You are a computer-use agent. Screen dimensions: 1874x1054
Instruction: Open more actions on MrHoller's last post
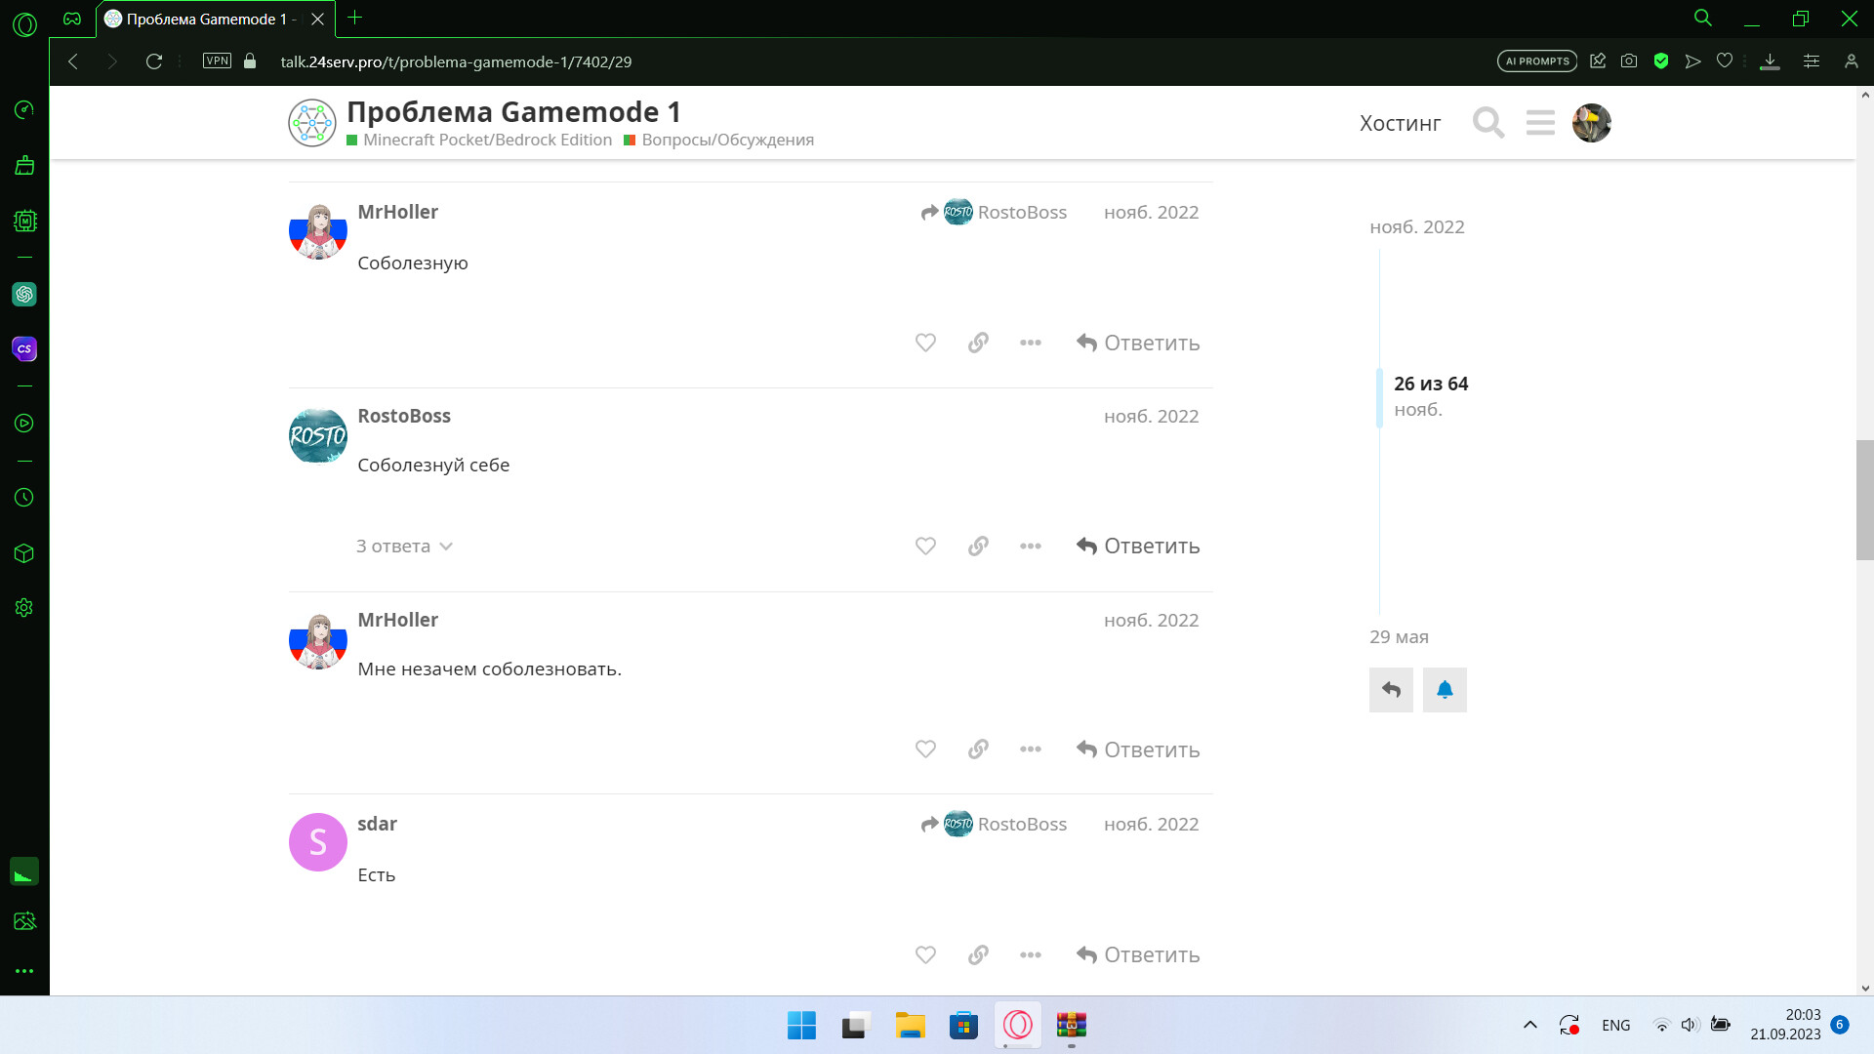click(x=1031, y=750)
